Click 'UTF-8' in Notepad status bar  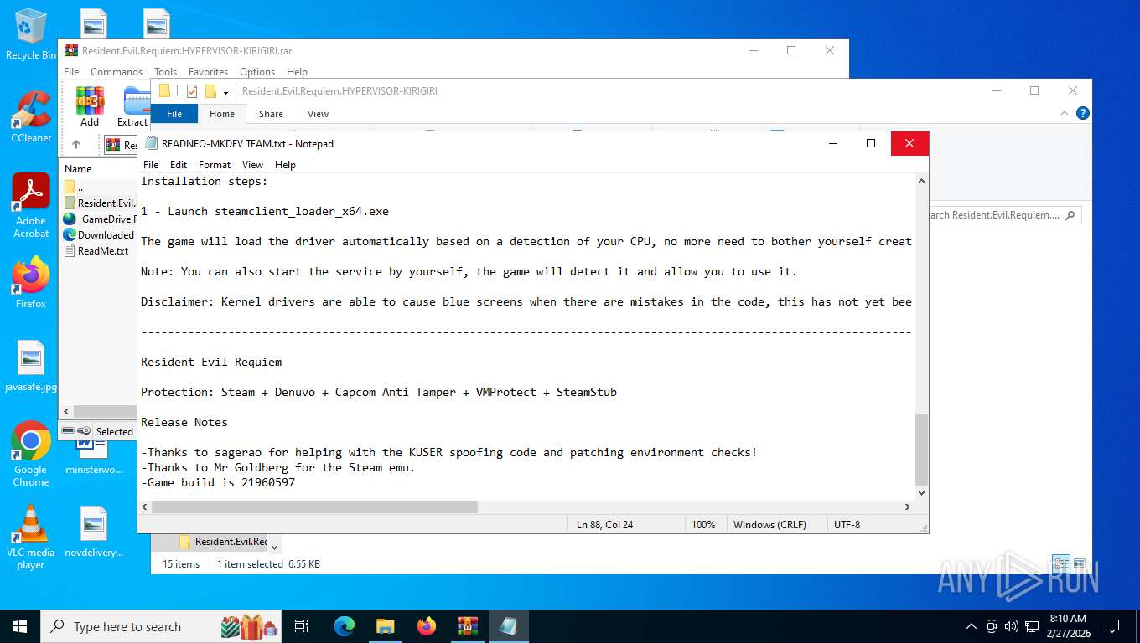pyautogui.click(x=847, y=525)
